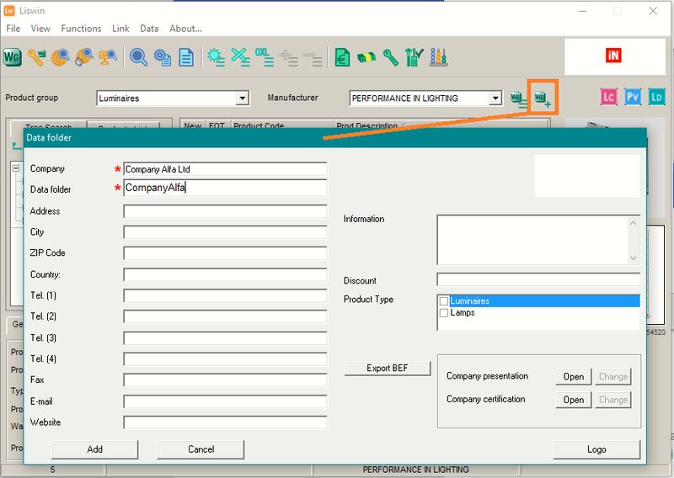Open the Functions menu
Image resolution: width=674 pixels, height=478 pixels.
(81, 29)
